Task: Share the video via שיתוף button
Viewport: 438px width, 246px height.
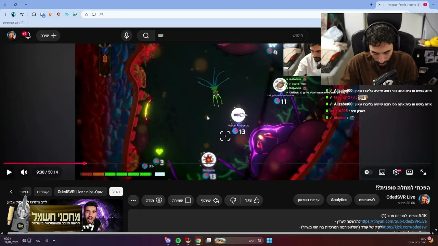Action: [x=209, y=201]
